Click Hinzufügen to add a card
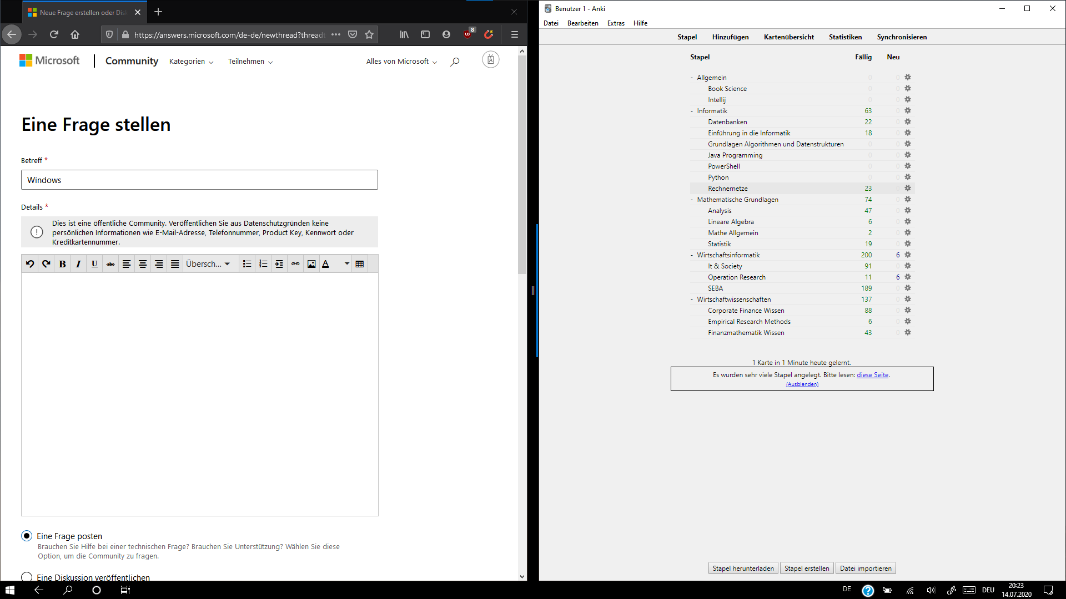The width and height of the screenshot is (1066, 599). click(x=730, y=37)
